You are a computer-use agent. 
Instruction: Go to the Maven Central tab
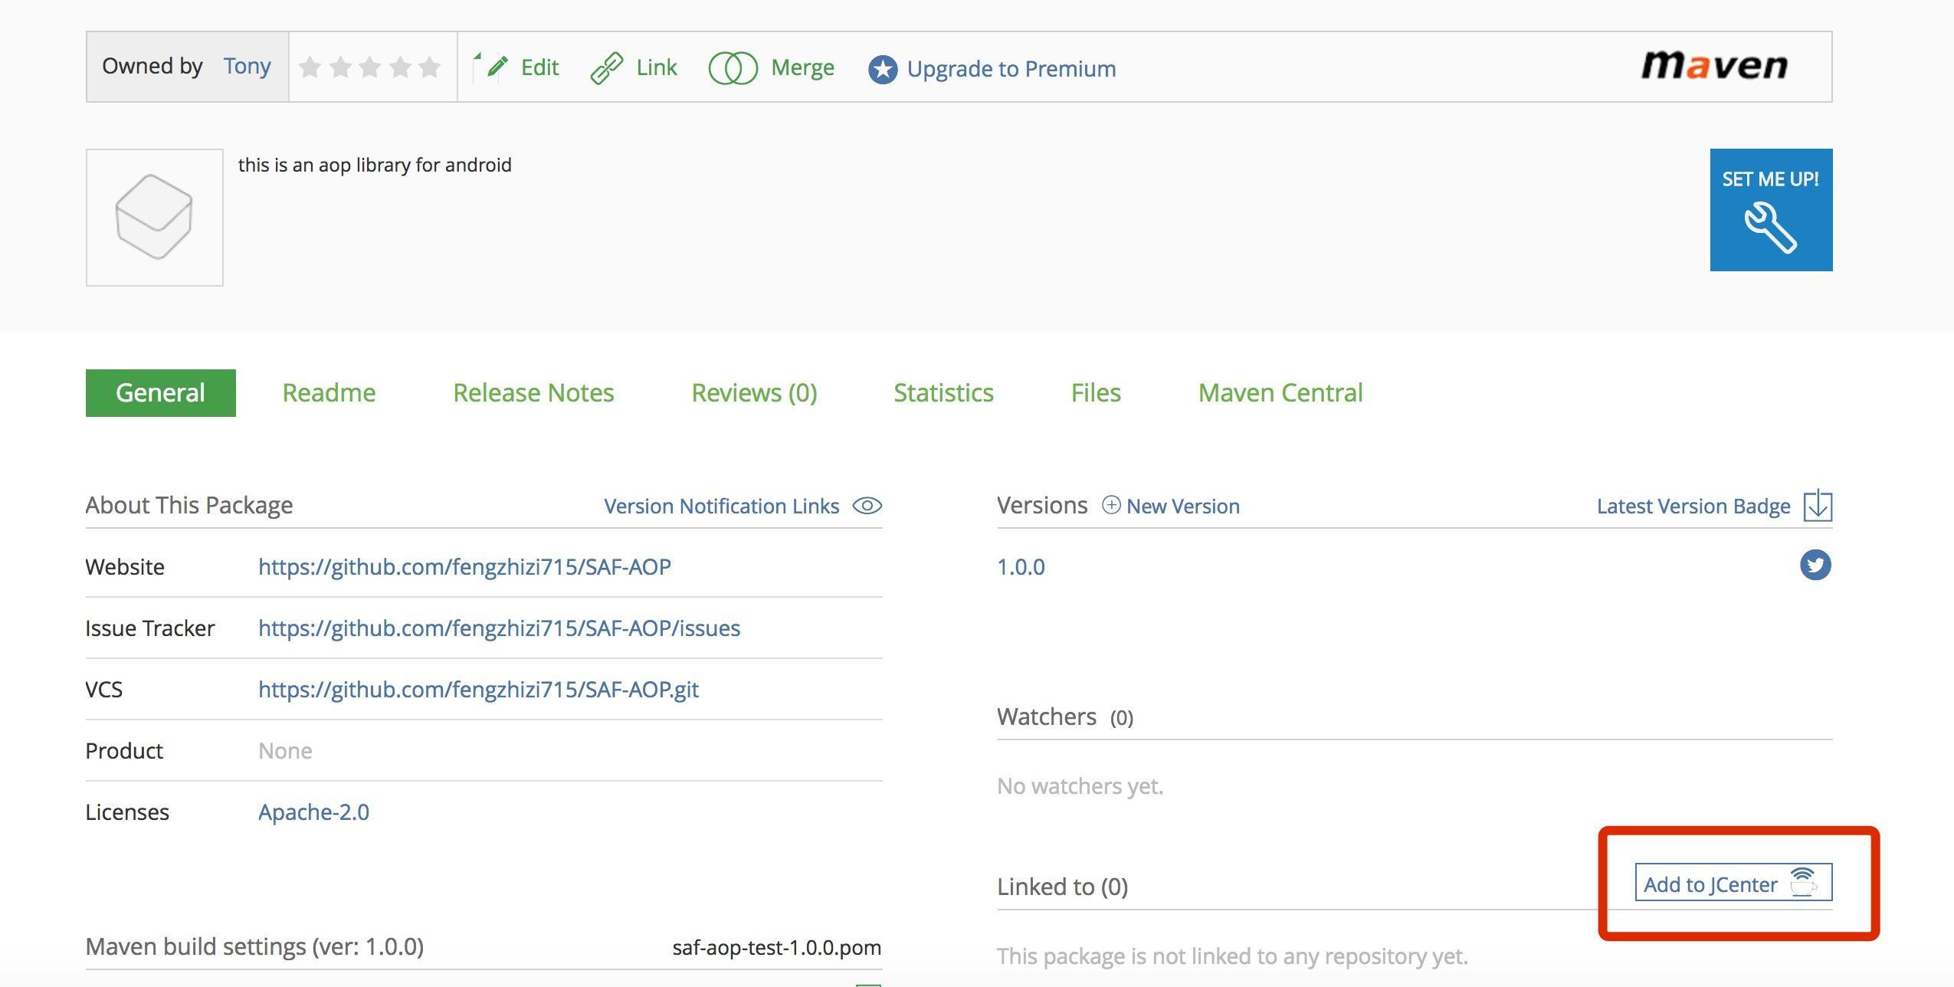pos(1280,393)
